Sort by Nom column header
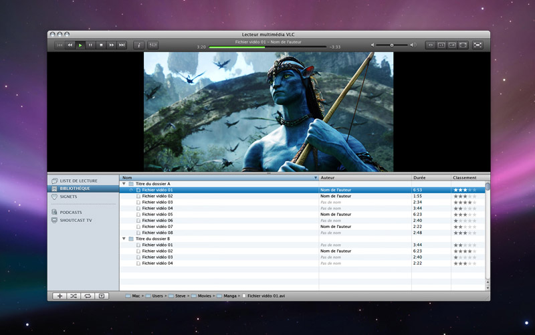 pyautogui.click(x=219, y=178)
